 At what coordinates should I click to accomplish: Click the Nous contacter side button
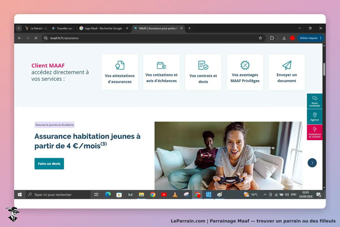[x=314, y=101]
